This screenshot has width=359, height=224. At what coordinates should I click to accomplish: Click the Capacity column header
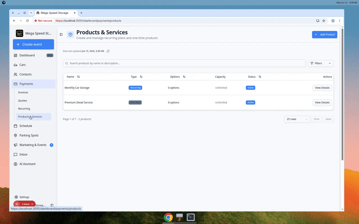pos(220,77)
